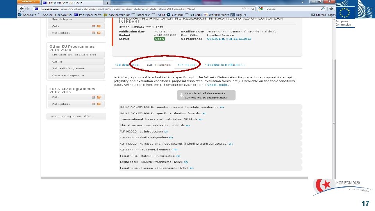Open Calls under the top sidebar section
Image resolution: width=375 pixels, height=211 pixels.
pyautogui.click(x=56, y=26)
